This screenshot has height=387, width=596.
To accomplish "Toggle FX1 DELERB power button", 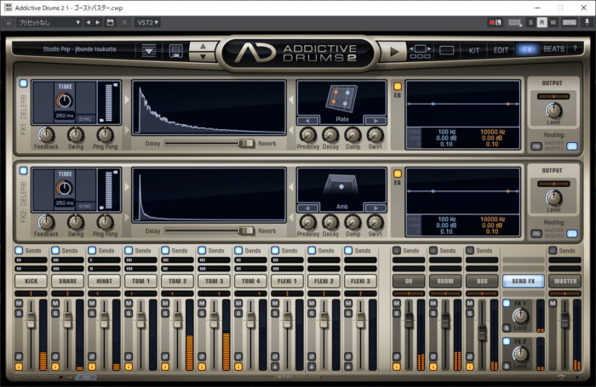I will 23,83.
